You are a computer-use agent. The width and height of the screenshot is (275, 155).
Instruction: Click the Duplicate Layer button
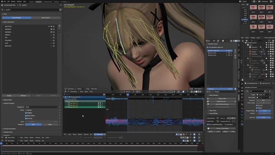[x=221, y=101]
